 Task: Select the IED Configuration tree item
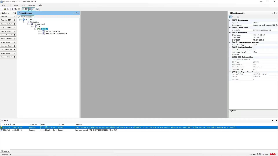click(53, 31)
